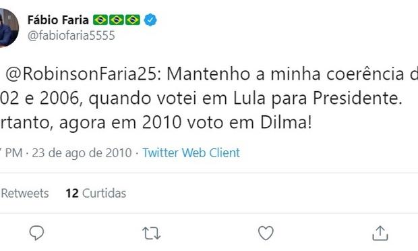Click the first Brazil flag emoji
418x251 pixels.
100,20
